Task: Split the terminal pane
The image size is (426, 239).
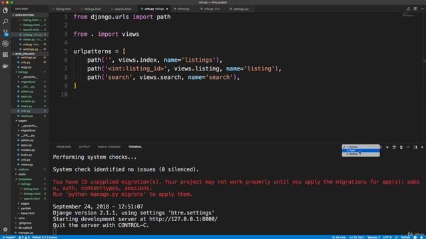Action: coord(394,147)
